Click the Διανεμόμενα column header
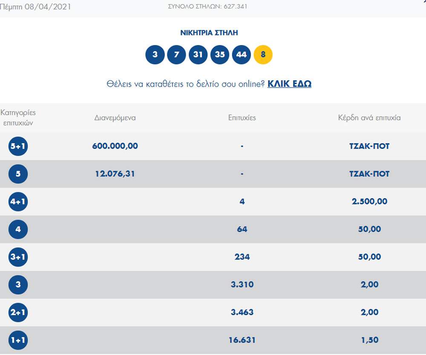Viewport: 426px width, 355px height. 115,118
